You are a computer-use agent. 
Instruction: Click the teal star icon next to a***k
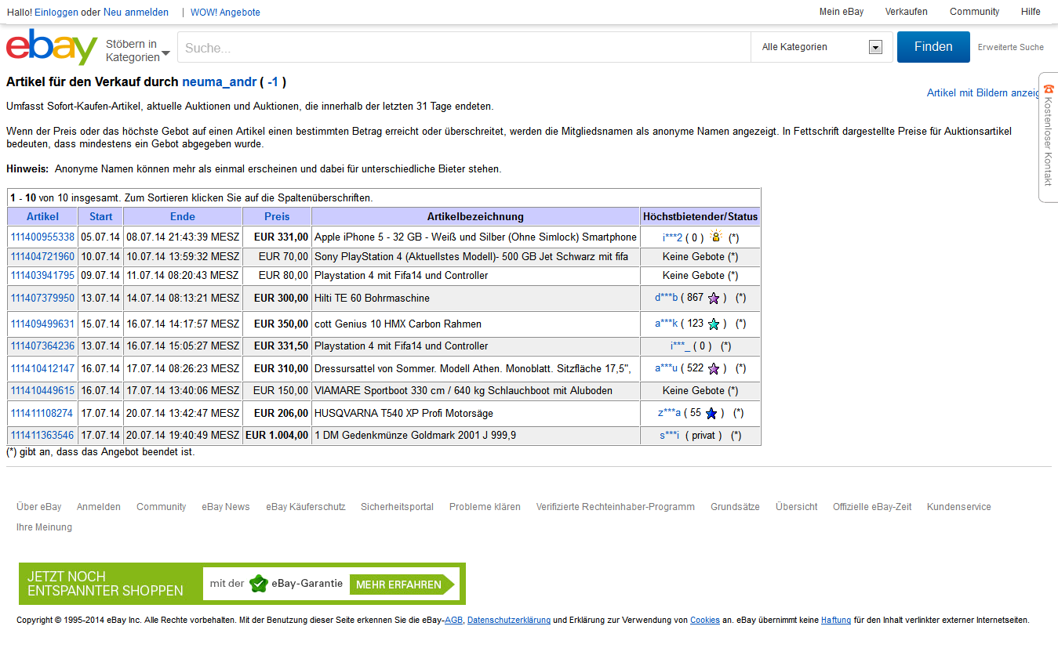coord(714,324)
